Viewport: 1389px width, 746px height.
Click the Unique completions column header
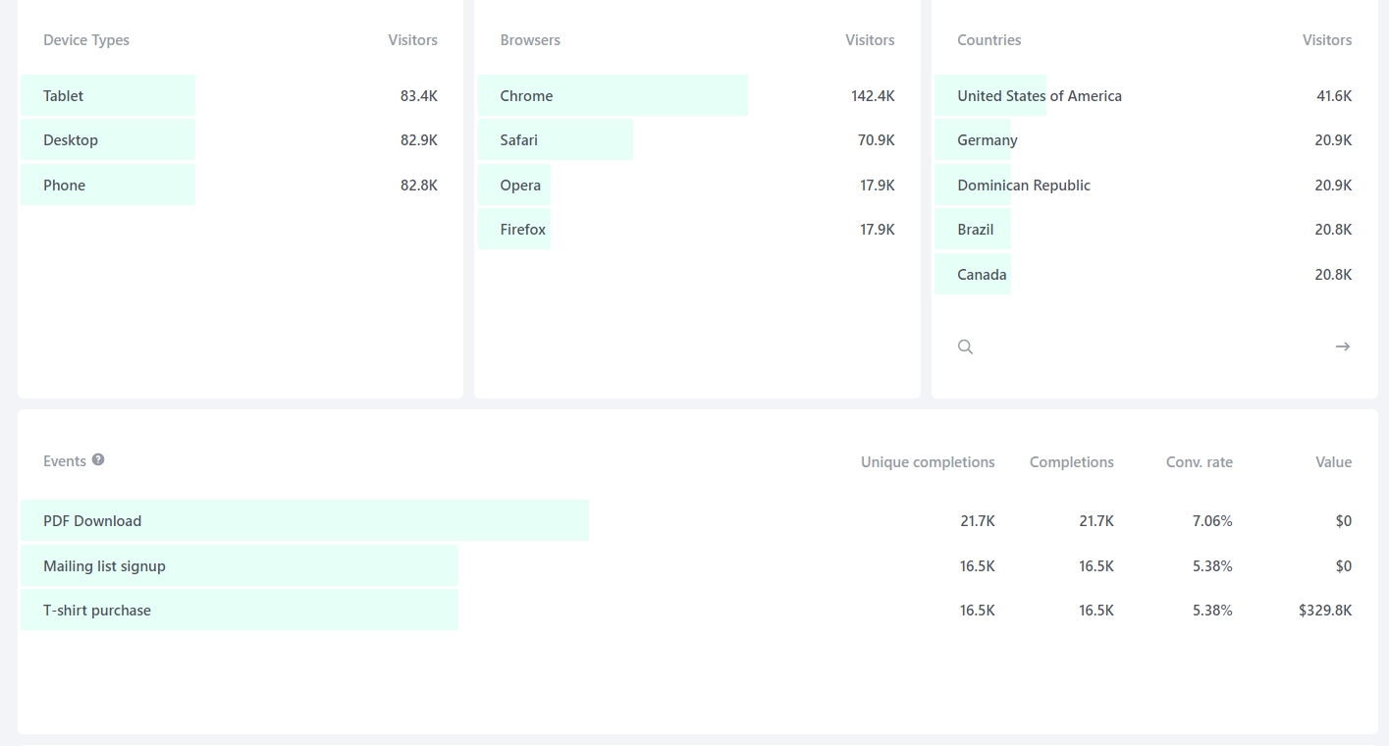pos(928,461)
